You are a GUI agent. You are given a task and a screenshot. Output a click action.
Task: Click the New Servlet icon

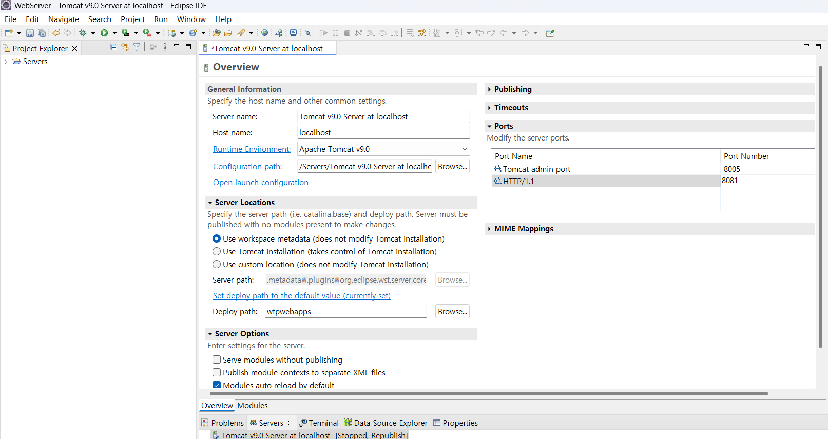pyautogui.click(x=193, y=33)
